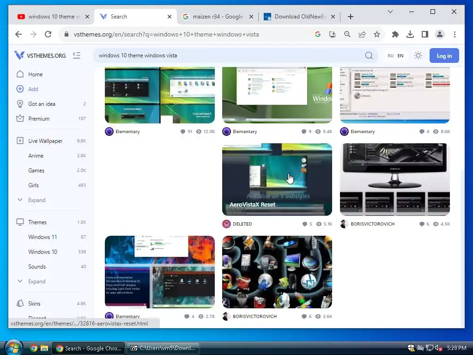Viewport: 473px width, 355px height.
Task: Click the address bar URL
Action: click(x=166, y=34)
